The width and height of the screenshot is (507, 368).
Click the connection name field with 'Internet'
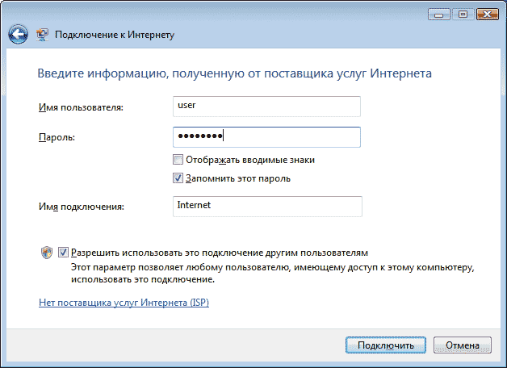click(266, 207)
